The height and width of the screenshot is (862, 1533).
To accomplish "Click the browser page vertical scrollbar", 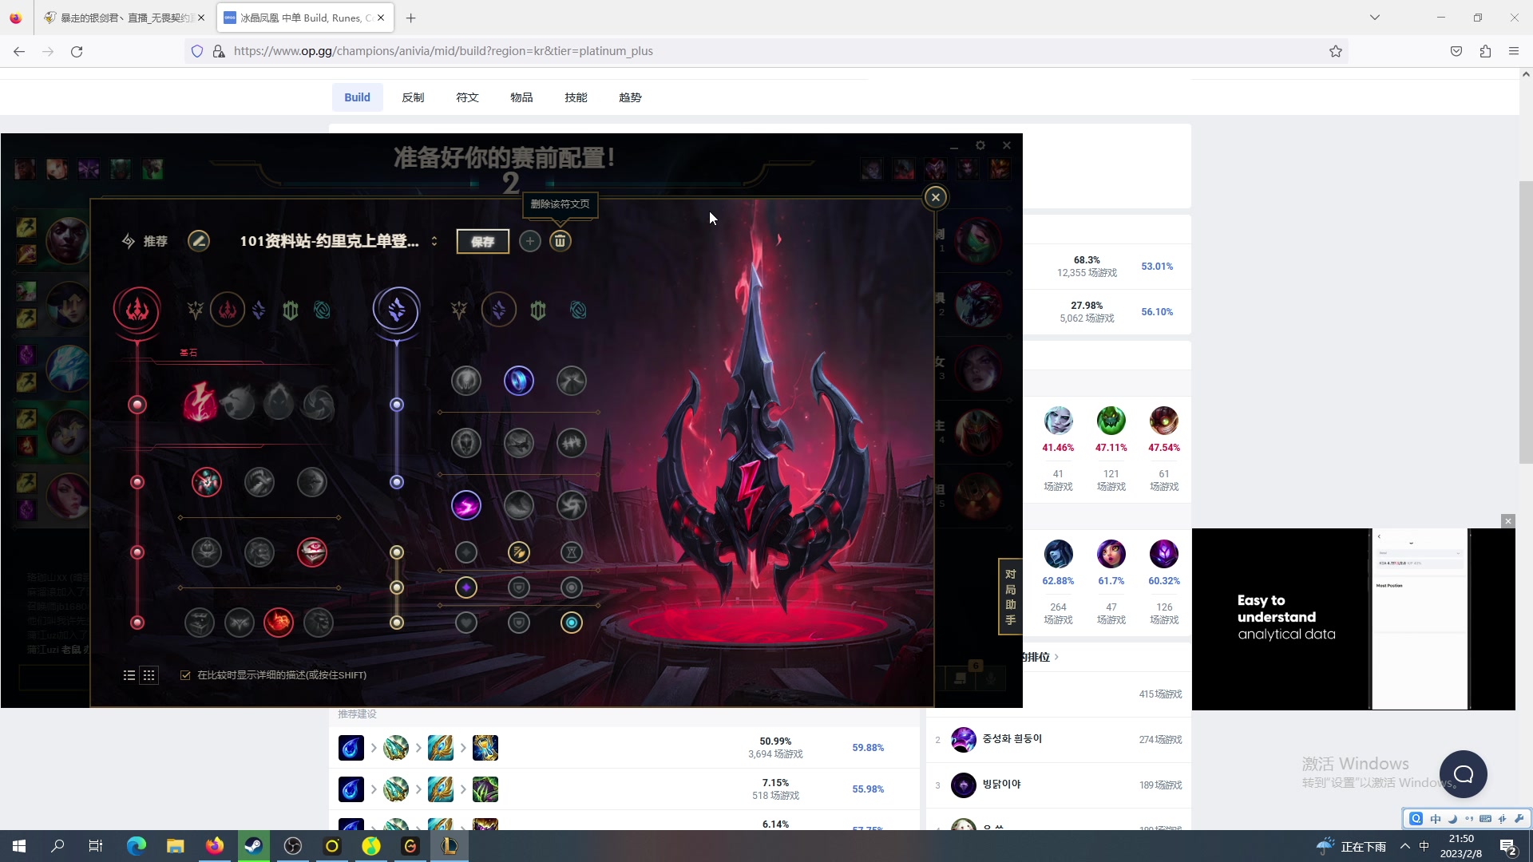I will click(x=1525, y=319).
